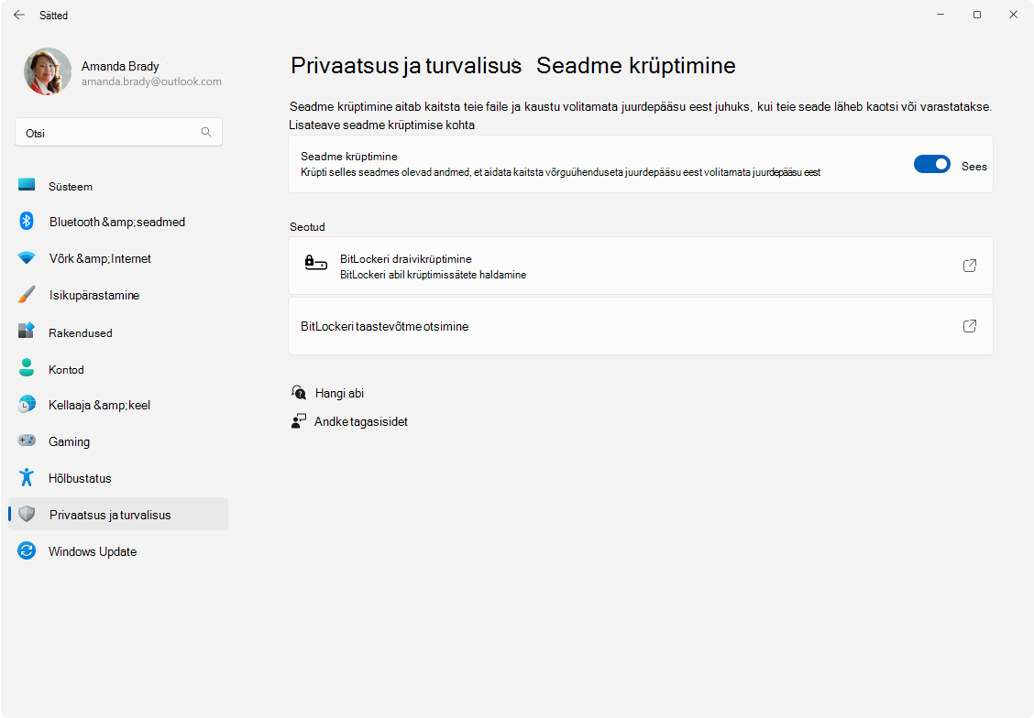Click the Hõlbustatus accessibility icon

[27, 477]
